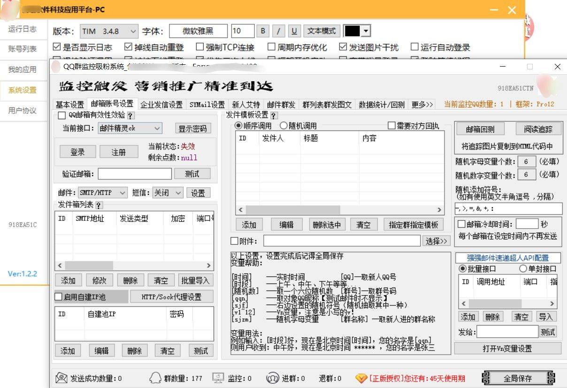The height and width of the screenshot is (388, 567).
Task: Open the 版本 TIM 3.4.8 dropdown
Action: coord(109,31)
